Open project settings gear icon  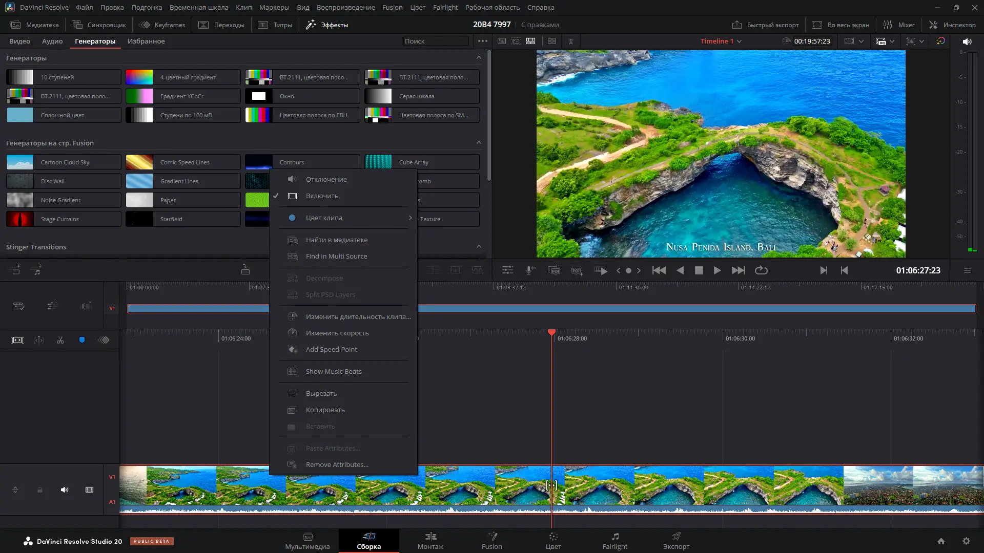(966, 541)
